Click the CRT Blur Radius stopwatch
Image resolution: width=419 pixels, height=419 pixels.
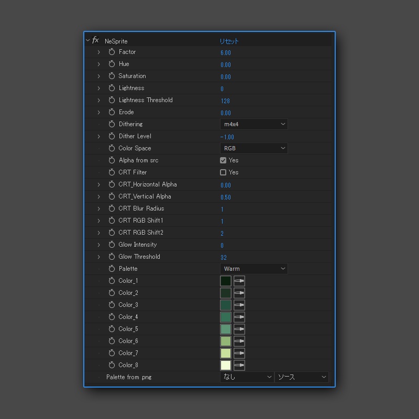tap(111, 208)
